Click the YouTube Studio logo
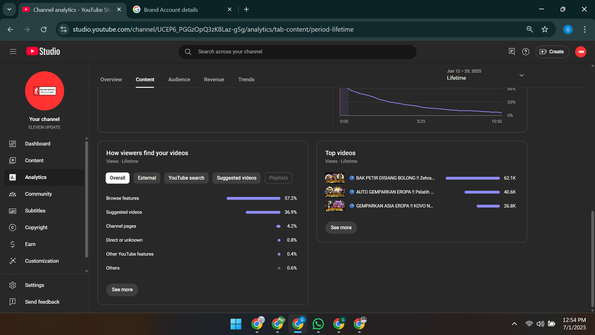595x335 pixels. coord(43,51)
